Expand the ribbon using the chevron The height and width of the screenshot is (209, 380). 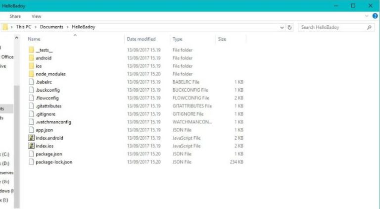368,16
